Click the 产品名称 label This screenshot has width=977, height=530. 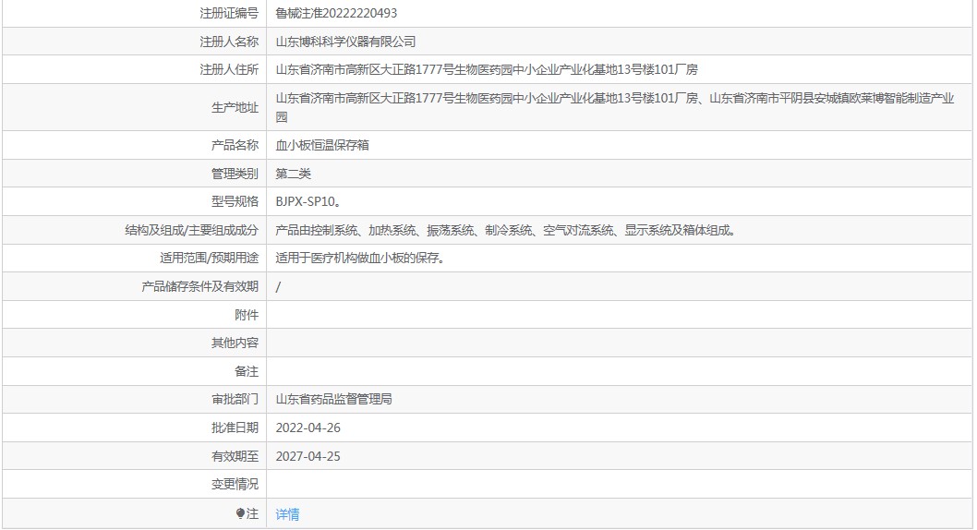[235, 145]
